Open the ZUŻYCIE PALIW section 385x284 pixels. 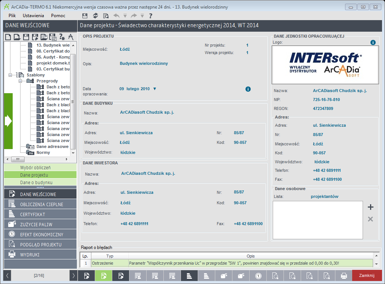pyautogui.click(x=40, y=224)
